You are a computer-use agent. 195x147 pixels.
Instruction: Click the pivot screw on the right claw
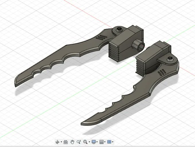170,59
